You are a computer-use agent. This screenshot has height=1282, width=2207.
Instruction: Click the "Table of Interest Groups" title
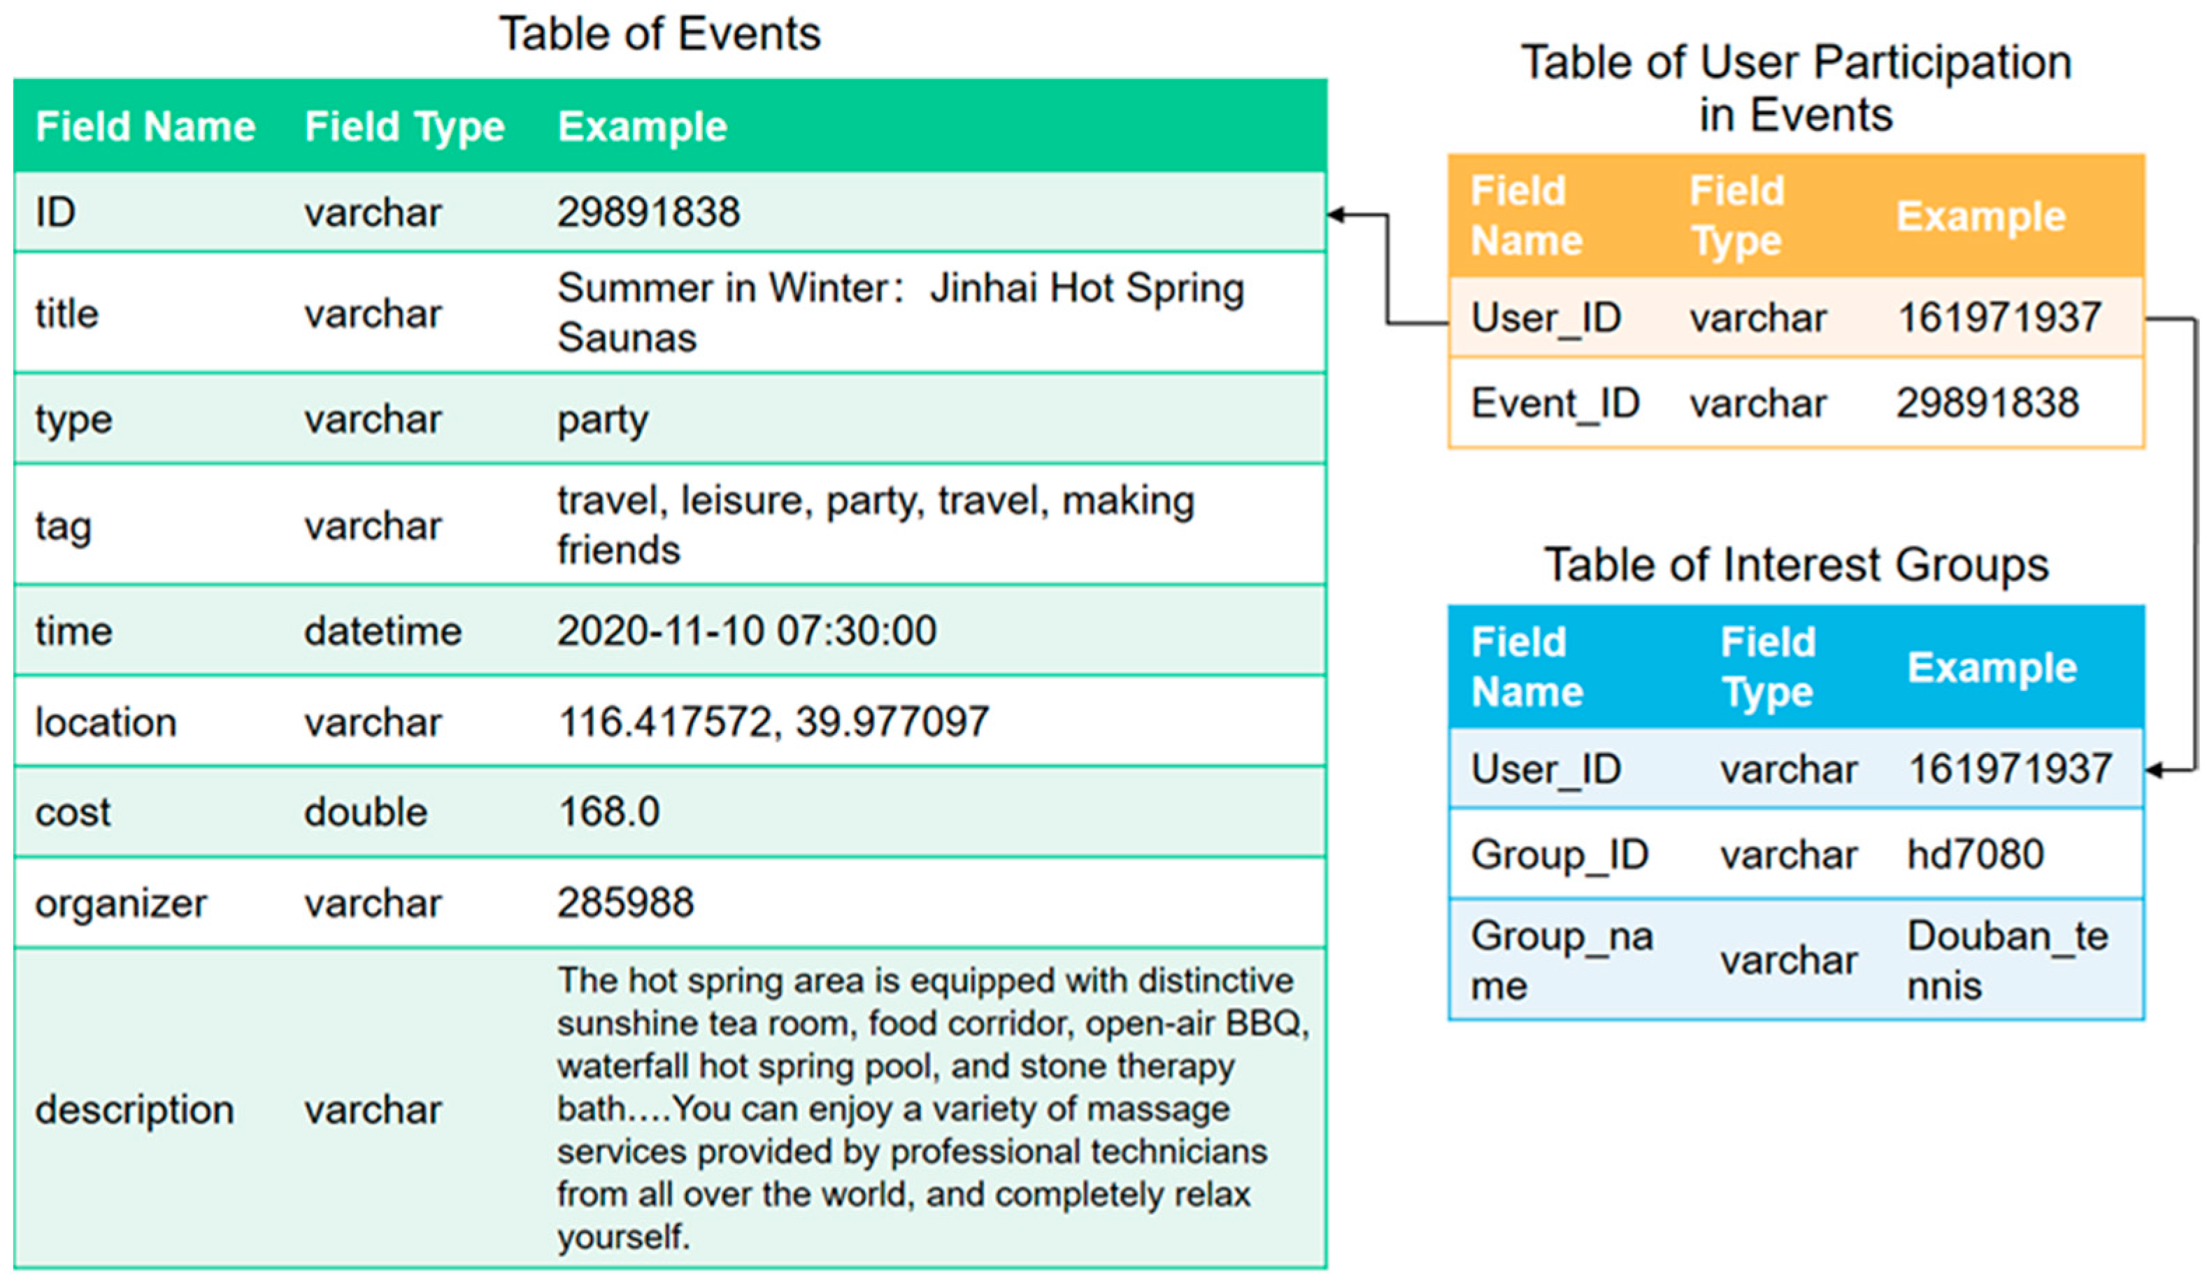click(1795, 565)
